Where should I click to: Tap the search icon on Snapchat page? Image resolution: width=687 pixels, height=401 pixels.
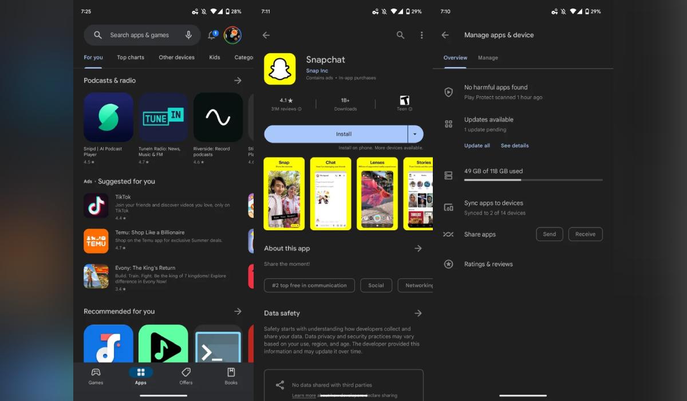click(400, 35)
